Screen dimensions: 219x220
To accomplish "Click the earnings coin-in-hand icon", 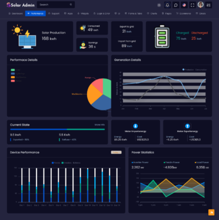I will coord(83,45).
